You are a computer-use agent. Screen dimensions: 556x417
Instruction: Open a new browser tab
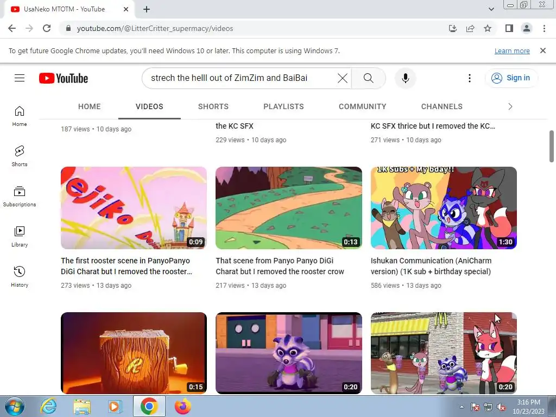[147, 9]
